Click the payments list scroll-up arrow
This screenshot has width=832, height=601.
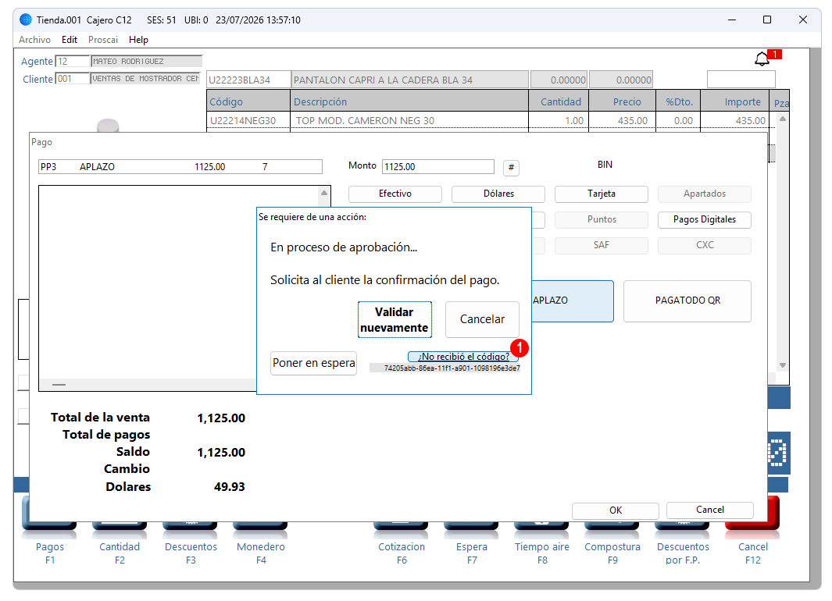point(324,193)
